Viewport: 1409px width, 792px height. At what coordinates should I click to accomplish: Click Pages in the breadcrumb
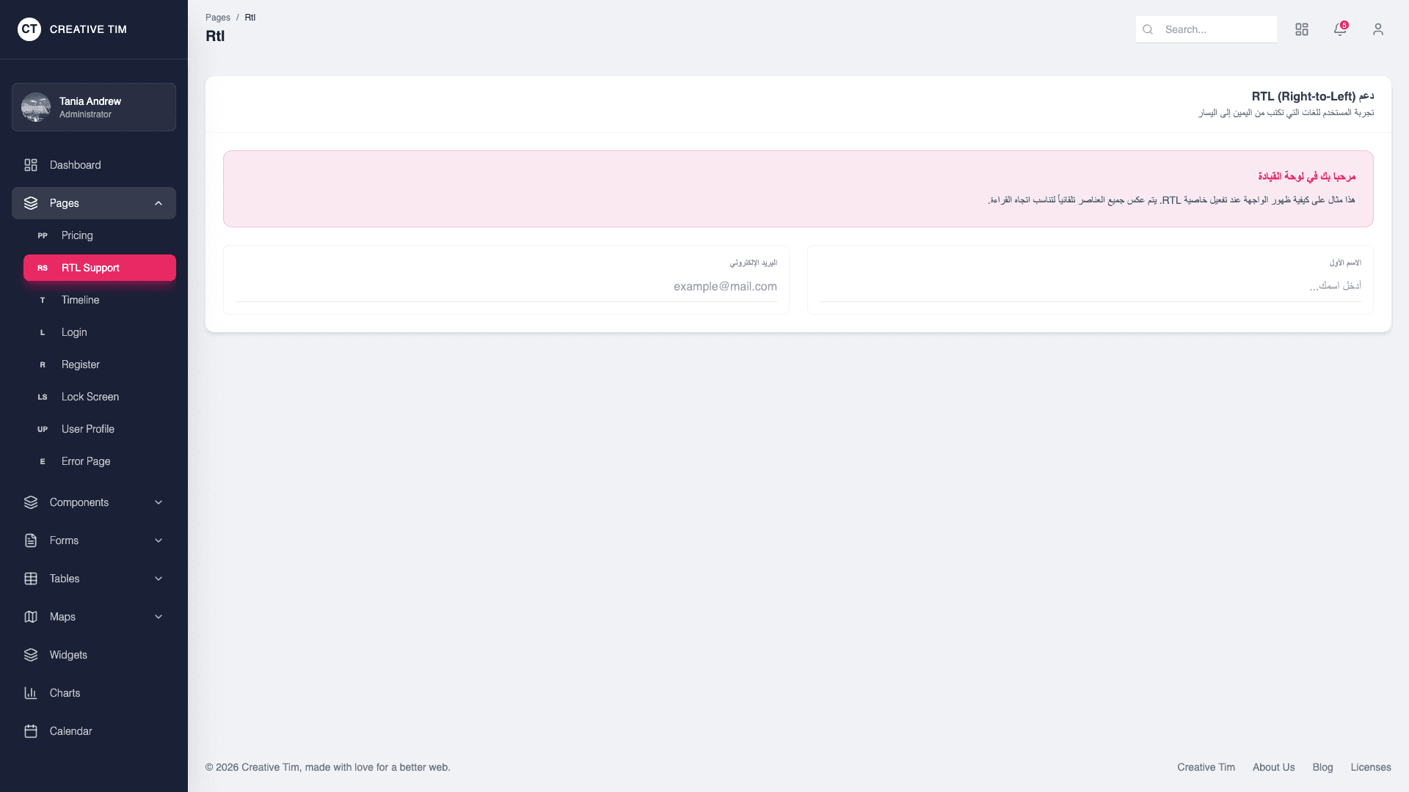(x=217, y=17)
